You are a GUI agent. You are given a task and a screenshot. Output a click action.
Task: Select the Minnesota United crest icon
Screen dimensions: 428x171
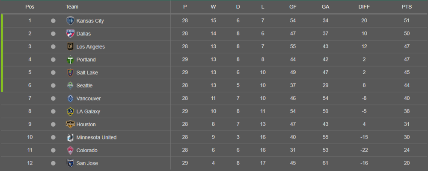pos(70,137)
